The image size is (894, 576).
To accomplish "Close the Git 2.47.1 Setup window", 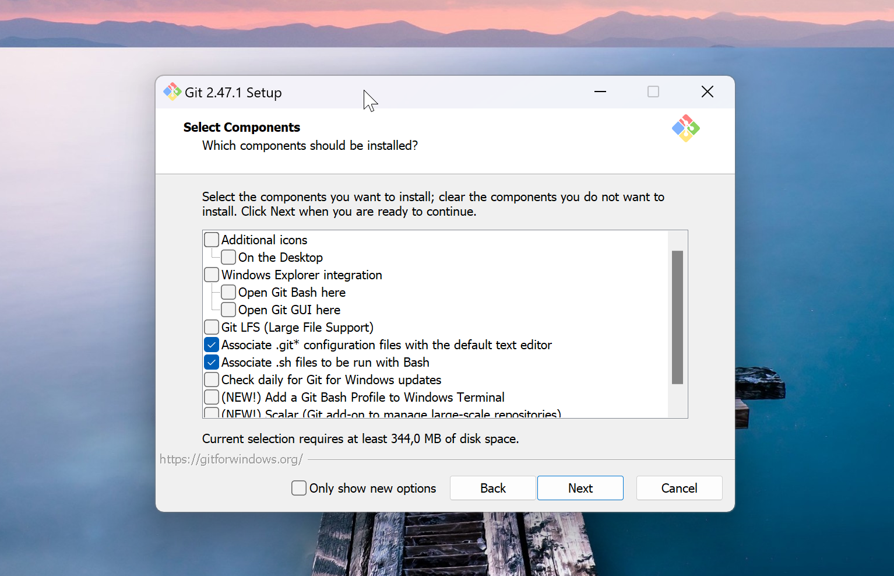I will pyautogui.click(x=708, y=92).
